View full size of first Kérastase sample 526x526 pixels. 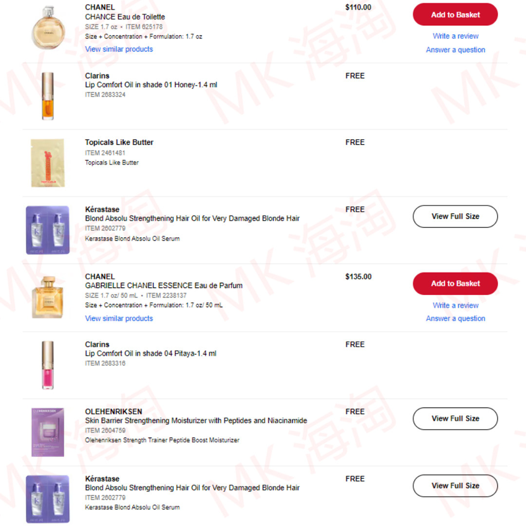point(455,216)
